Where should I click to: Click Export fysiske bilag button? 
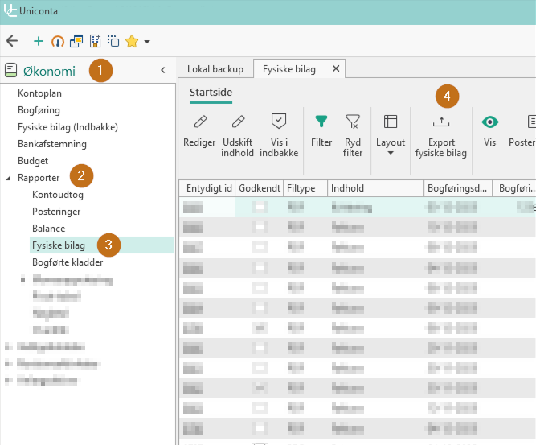(441, 136)
